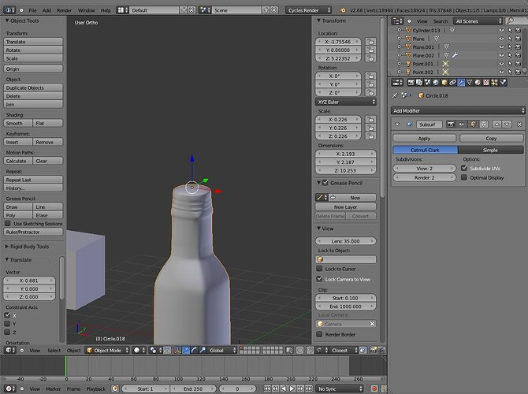Toggle the 3D manipulator widget icon

click(177, 350)
